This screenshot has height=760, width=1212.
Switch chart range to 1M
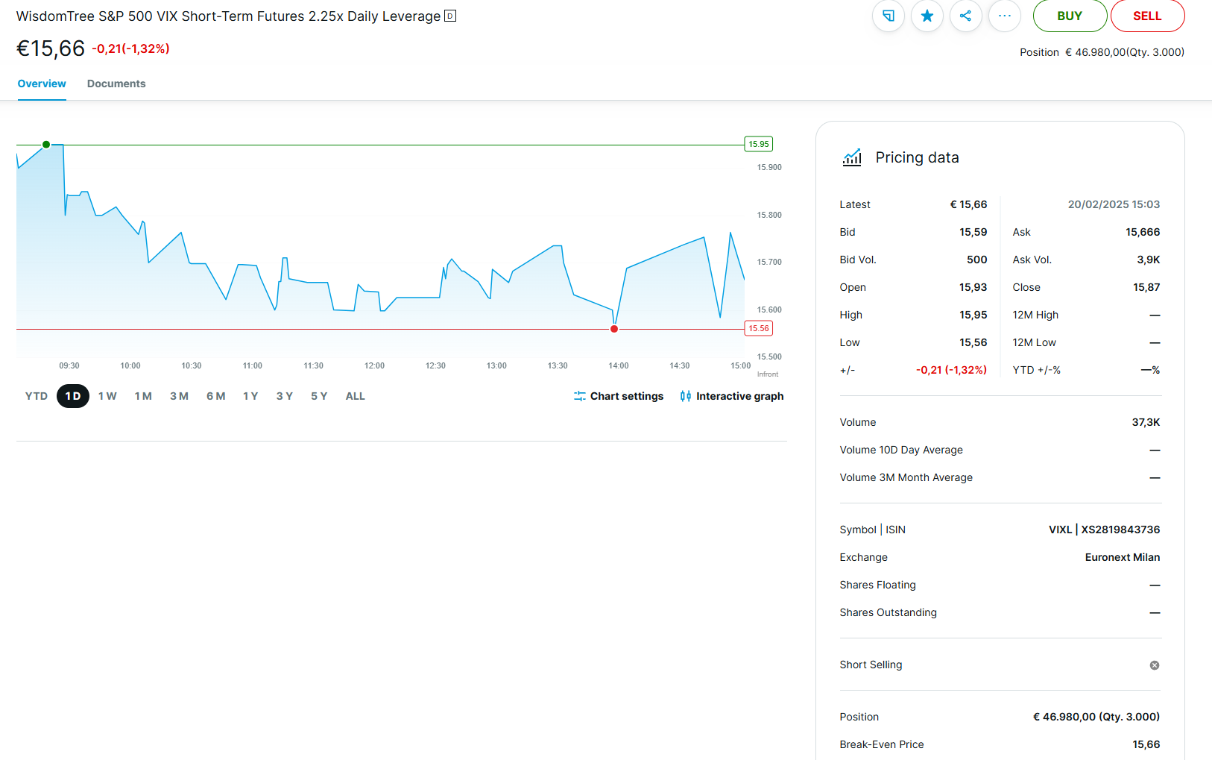click(x=143, y=396)
